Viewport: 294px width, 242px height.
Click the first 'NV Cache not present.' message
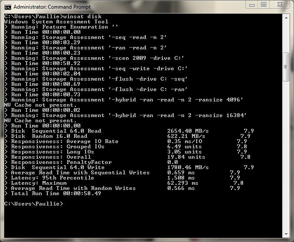click(40, 105)
